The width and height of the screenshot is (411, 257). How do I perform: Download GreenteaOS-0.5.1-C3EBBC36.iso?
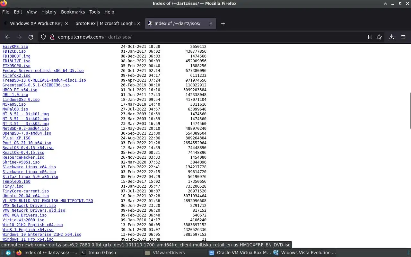[36, 85]
